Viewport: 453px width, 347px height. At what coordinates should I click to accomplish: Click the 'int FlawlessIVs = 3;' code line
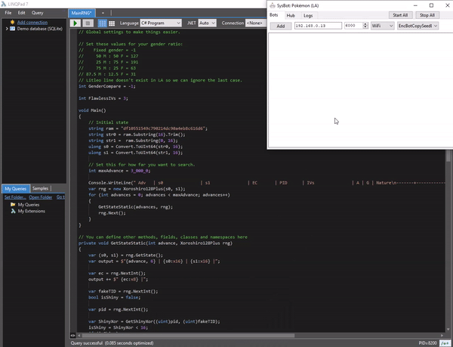(103, 98)
